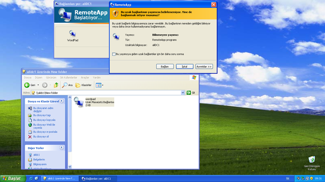Click the red X delete icon
Viewport: 325px width, 182px height.
point(30,137)
